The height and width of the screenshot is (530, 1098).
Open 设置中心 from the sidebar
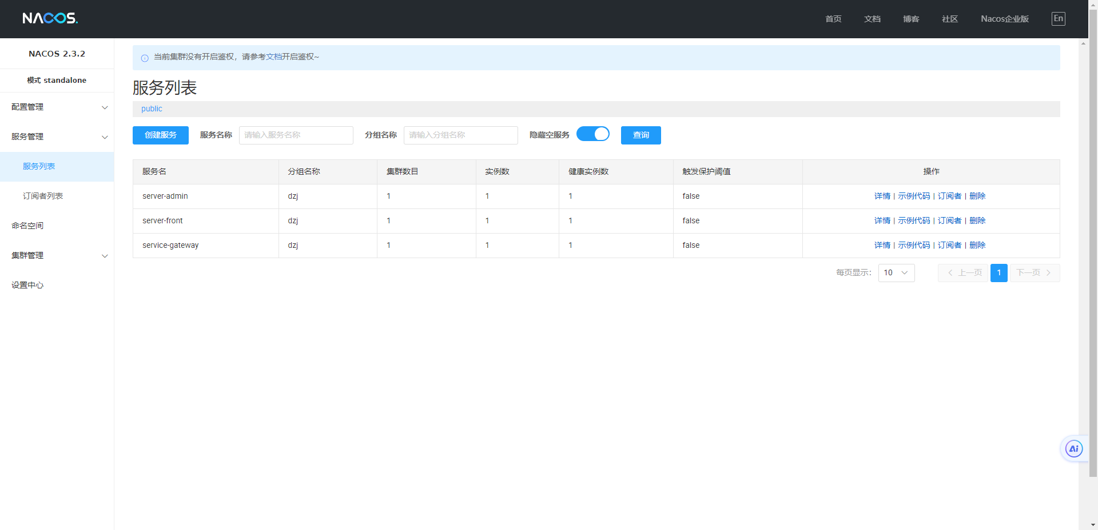(x=27, y=285)
